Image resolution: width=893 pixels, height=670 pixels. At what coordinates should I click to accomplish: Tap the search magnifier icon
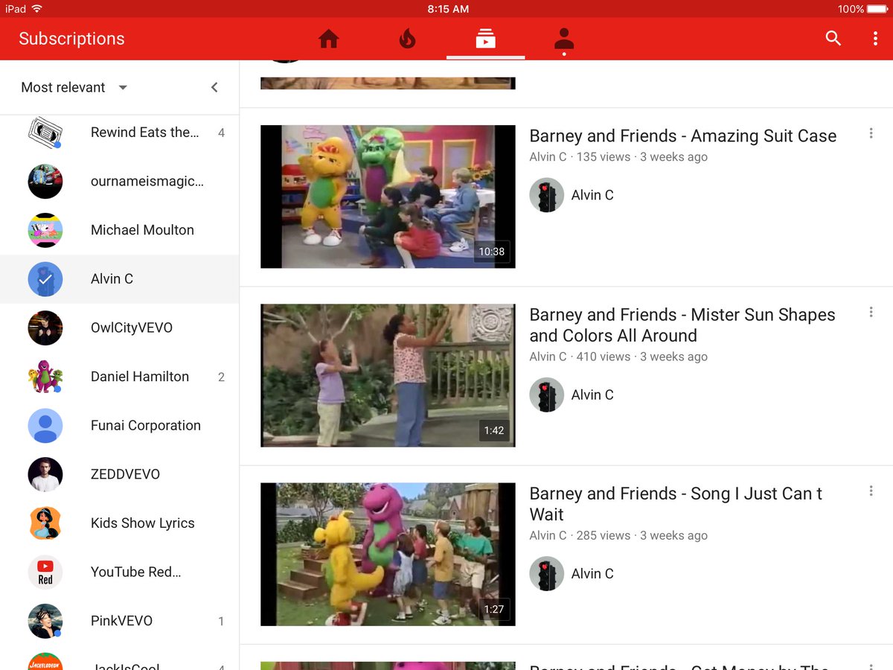click(833, 39)
